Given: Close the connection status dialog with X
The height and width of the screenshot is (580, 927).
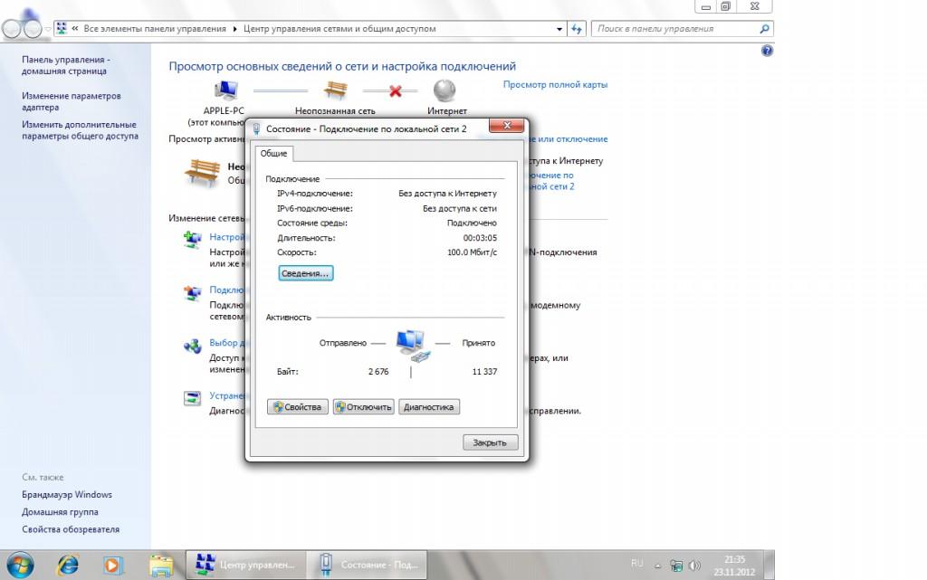Looking at the screenshot, I should point(507,125).
